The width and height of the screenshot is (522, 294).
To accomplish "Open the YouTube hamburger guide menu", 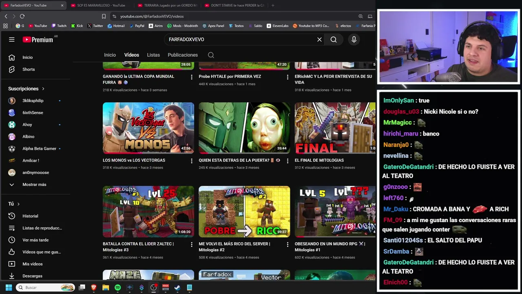I will (12, 40).
